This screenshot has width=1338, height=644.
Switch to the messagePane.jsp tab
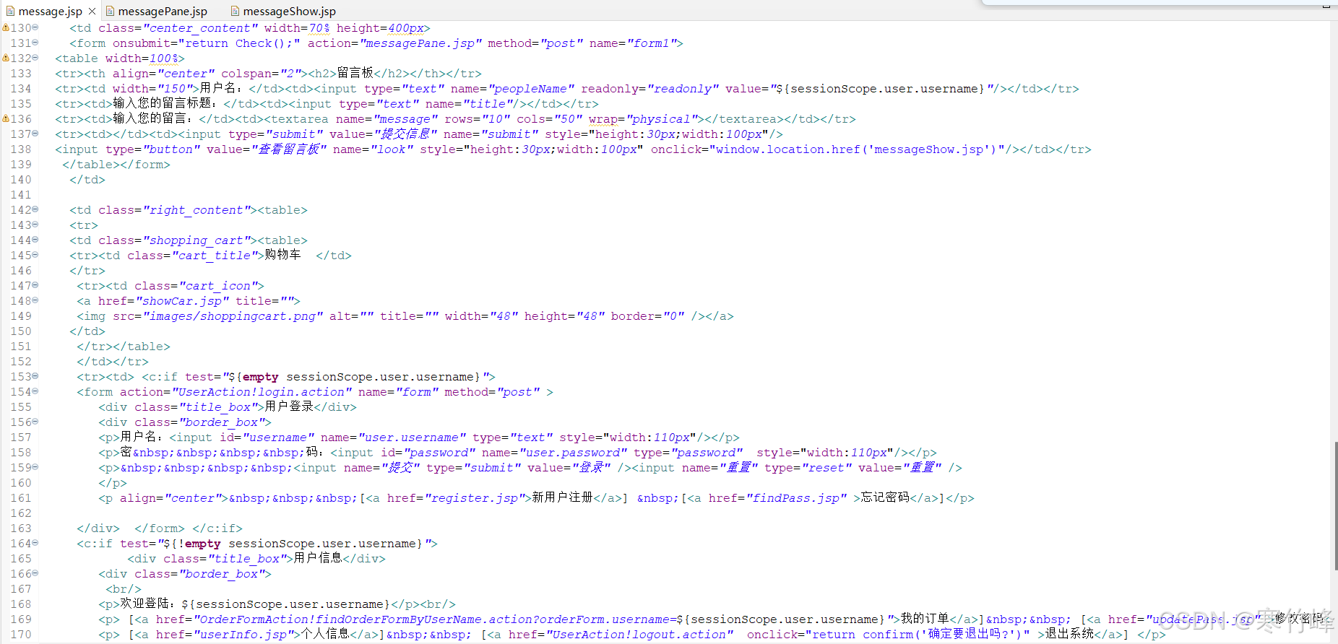click(163, 11)
